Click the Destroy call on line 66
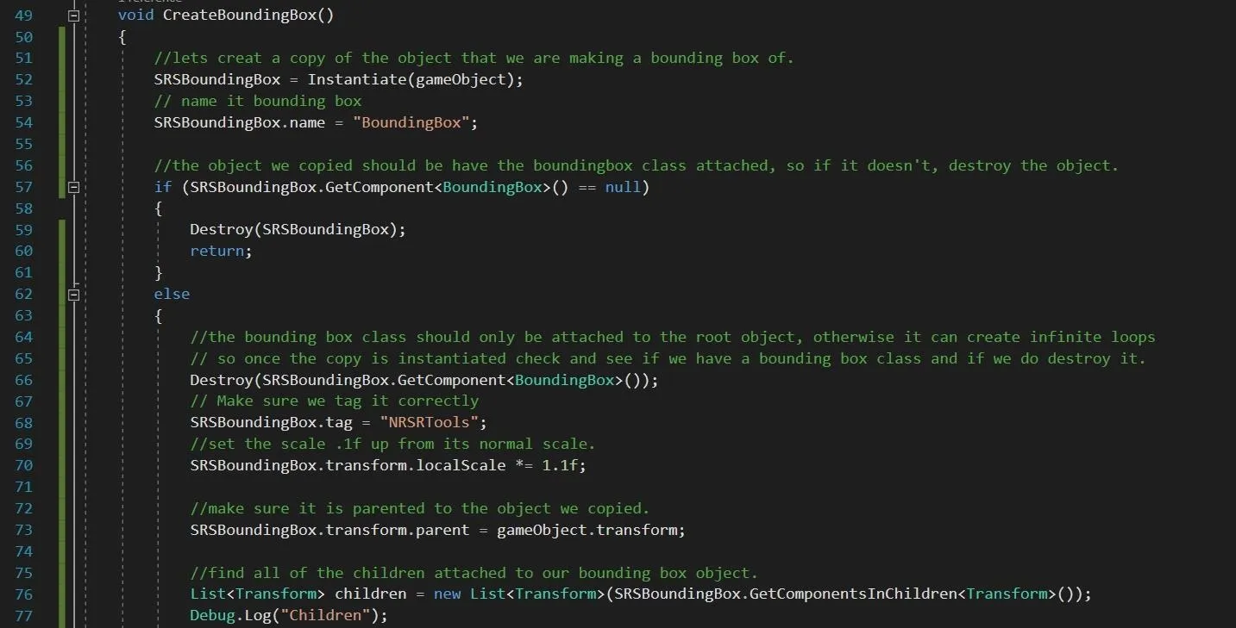The height and width of the screenshot is (628, 1236). pos(222,380)
